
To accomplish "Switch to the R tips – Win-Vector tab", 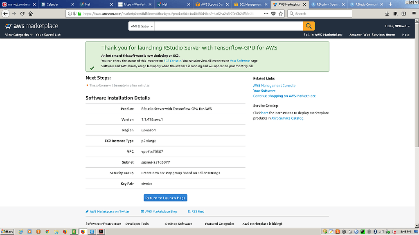I will 135,4.
